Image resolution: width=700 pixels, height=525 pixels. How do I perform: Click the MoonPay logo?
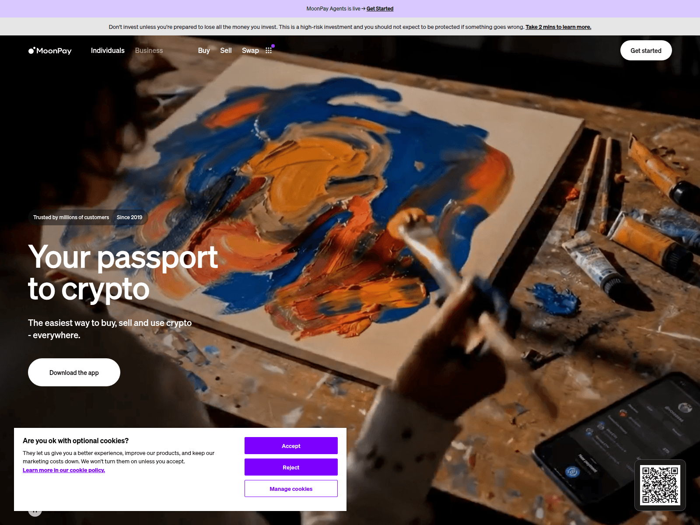click(50, 51)
